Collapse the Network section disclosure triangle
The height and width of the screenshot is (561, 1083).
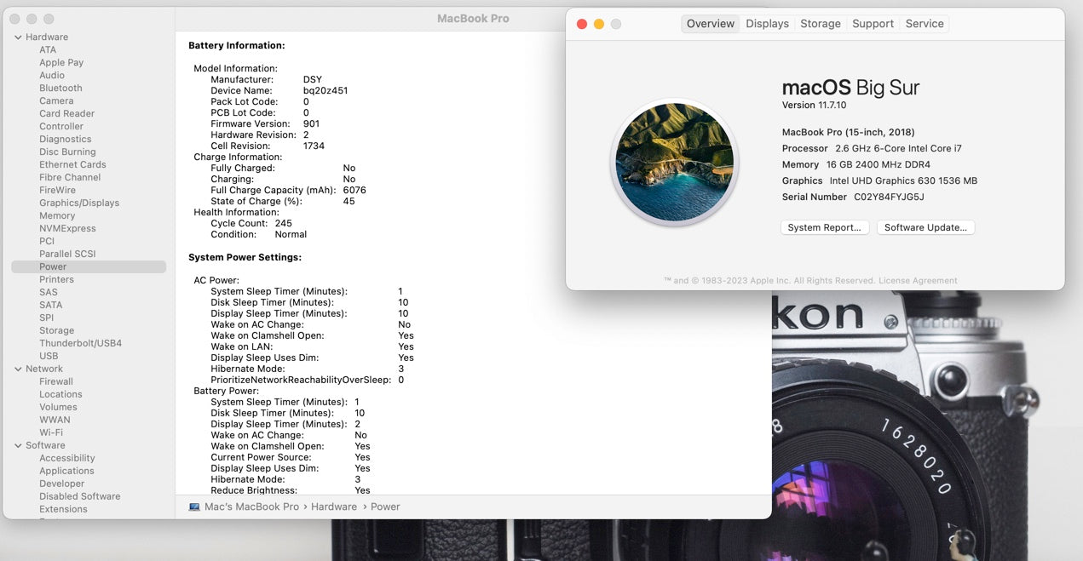(18, 369)
